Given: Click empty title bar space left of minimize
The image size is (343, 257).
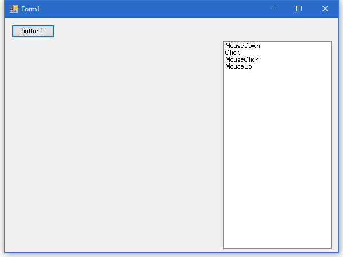Looking at the screenshot, I should click(171, 9).
